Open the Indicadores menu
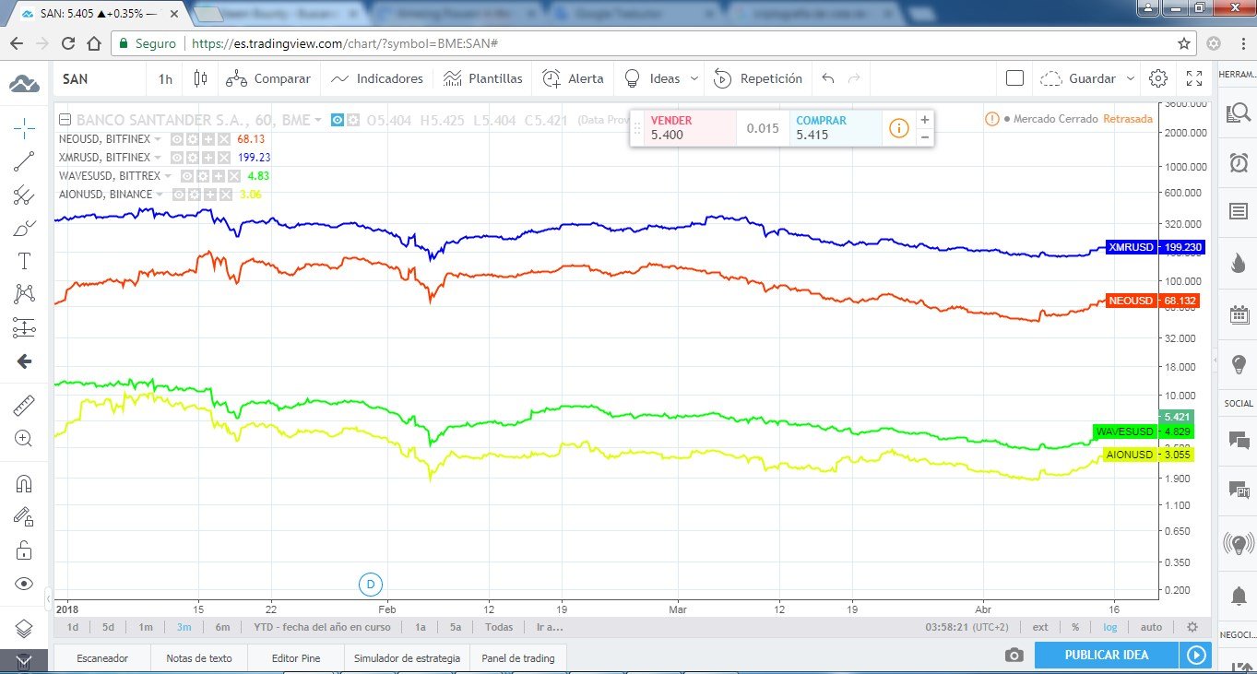Screen dimensions: 1257x674 pyautogui.click(x=377, y=78)
